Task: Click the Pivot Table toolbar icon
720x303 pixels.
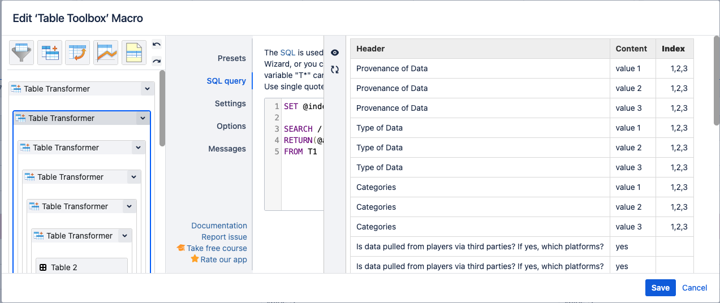Action: pos(77,53)
